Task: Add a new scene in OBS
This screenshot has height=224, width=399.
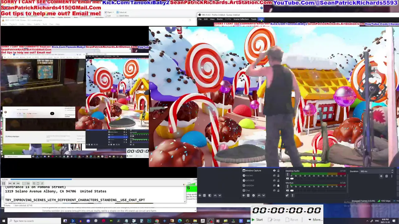Action: pos(200,195)
